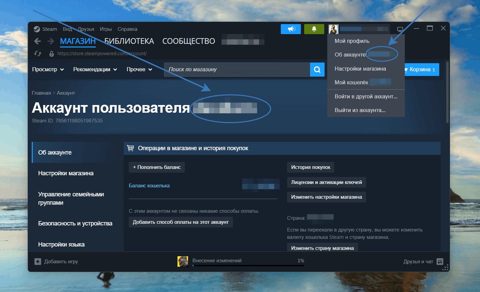Click the page reload icon

[37, 53]
